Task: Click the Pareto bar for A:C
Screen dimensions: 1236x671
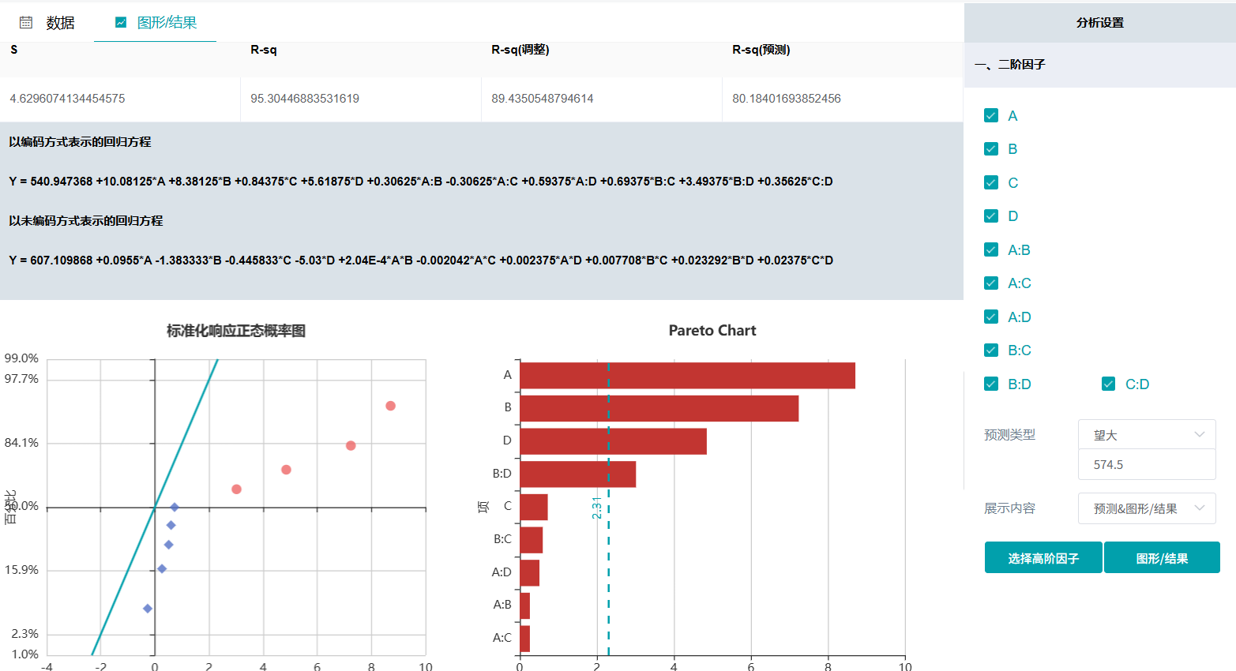Action: (x=524, y=639)
